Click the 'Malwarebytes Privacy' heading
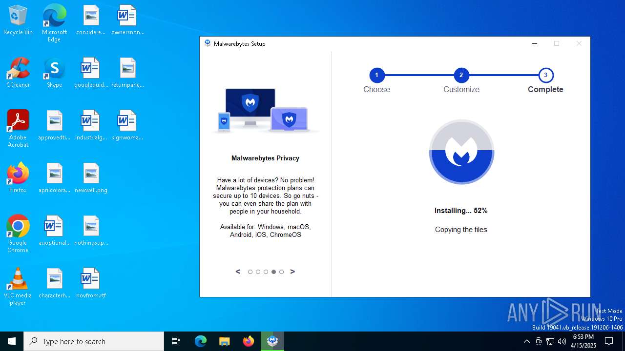Screen dimensions: 625x351 [x=265, y=158]
